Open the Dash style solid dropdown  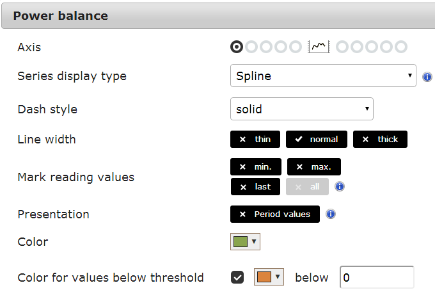coord(301,109)
